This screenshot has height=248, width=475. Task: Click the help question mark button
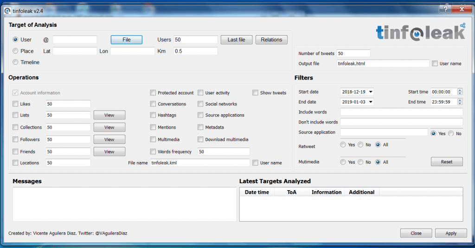445,9
